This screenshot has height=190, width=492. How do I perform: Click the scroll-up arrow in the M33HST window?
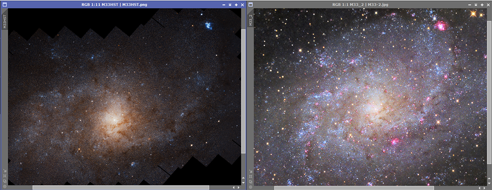[243, 178]
